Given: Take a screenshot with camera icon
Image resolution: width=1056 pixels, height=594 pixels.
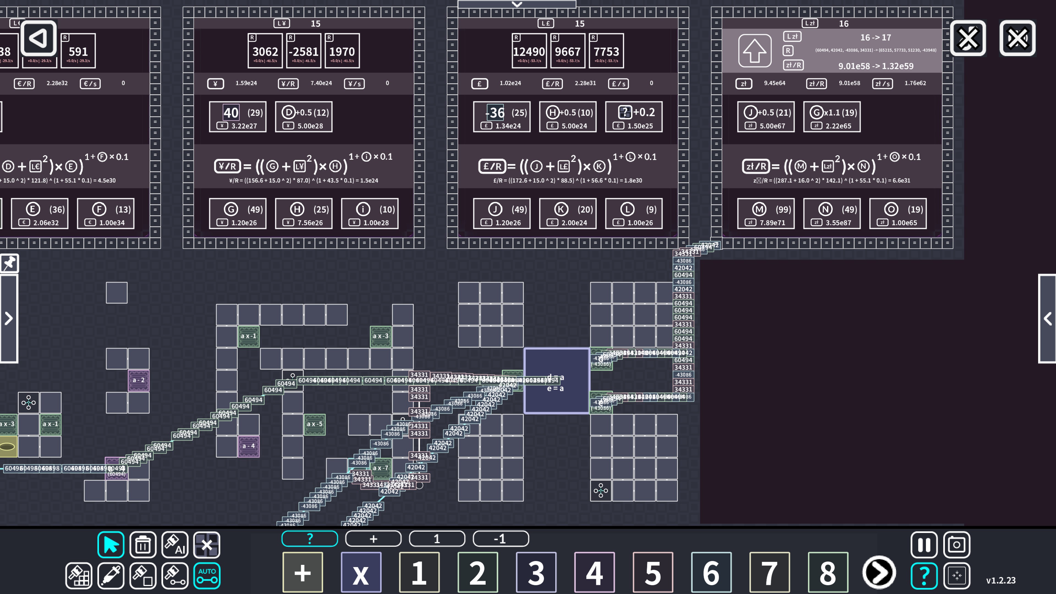Looking at the screenshot, I should [956, 545].
